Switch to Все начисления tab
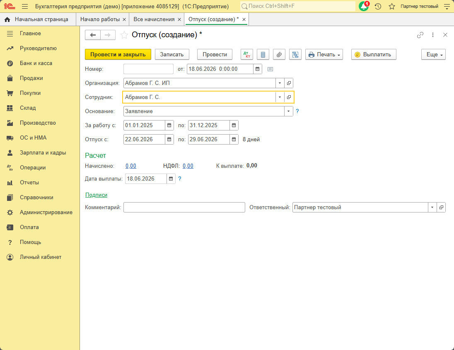This screenshot has height=350, width=454. click(154, 19)
